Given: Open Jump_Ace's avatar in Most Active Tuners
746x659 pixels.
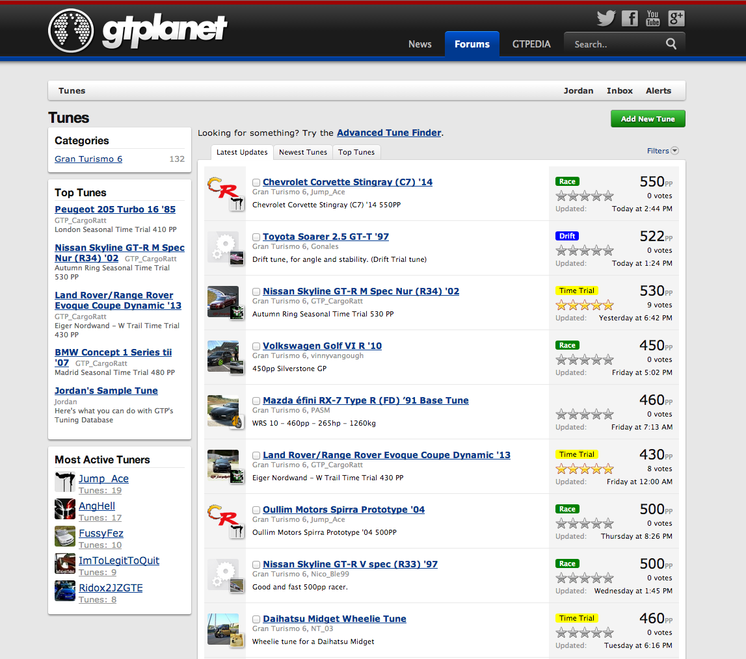Looking at the screenshot, I should pos(64,482).
